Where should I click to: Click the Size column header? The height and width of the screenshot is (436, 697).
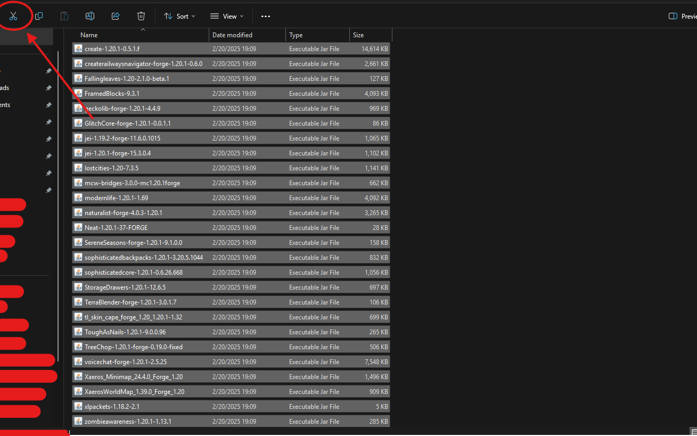358,35
